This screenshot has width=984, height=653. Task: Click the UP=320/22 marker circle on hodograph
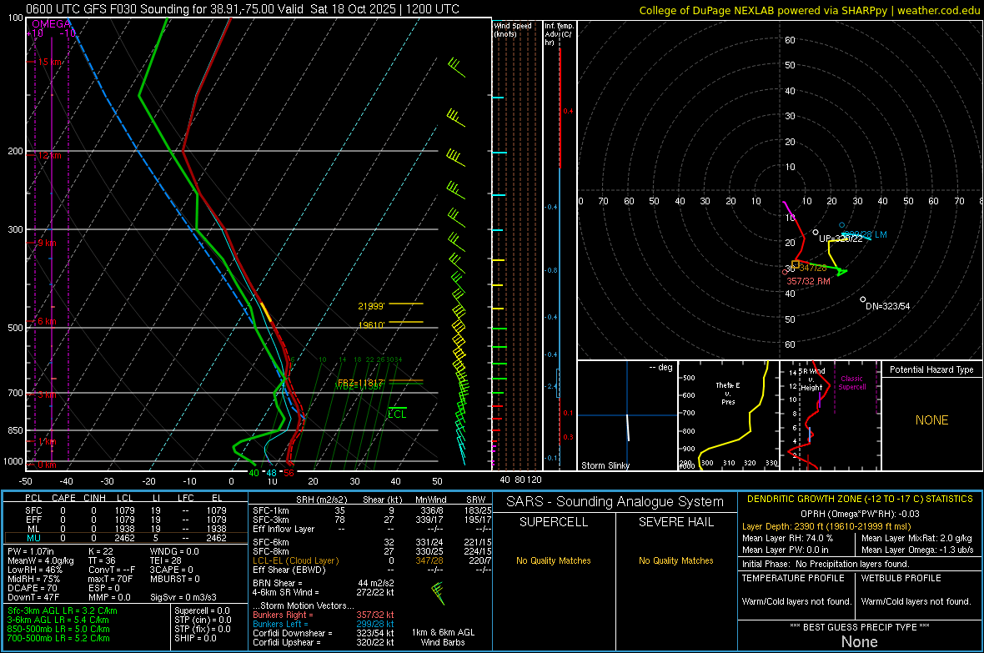[x=816, y=233]
